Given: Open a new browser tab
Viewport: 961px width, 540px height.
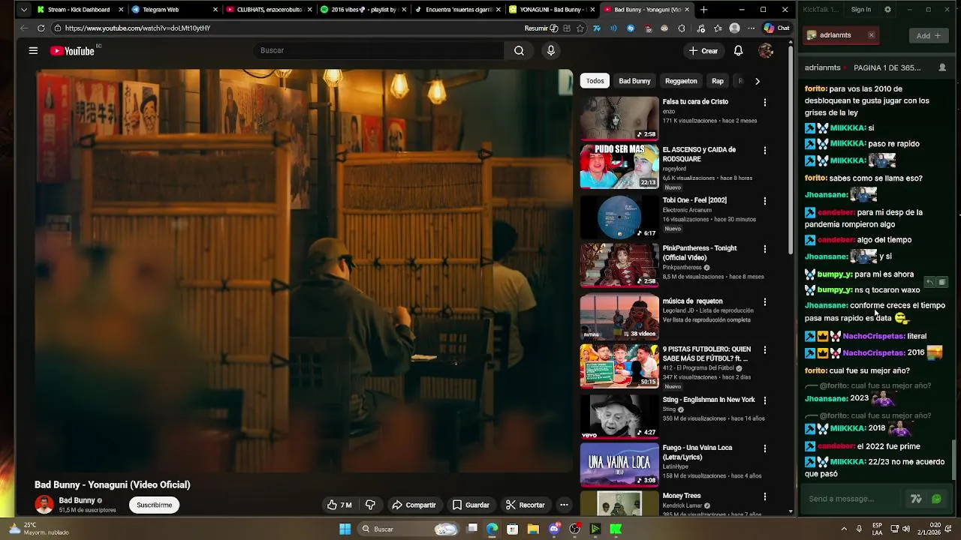Looking at the screenshot, I should click(x=703, y=10).
